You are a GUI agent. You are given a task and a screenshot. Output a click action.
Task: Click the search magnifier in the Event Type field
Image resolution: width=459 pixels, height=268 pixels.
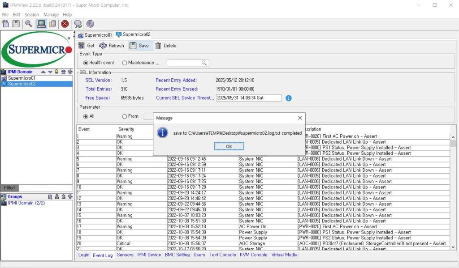click(204, 63)
